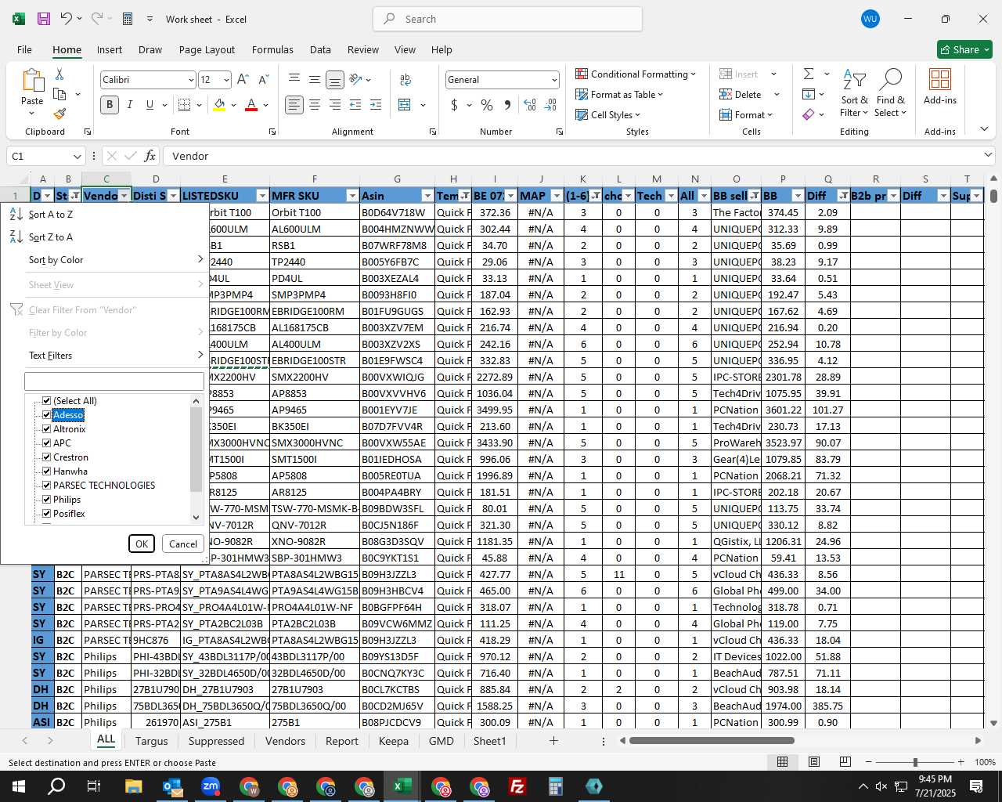This screenshot has height=802, width=1002.
Task: Confirm filter with OK button
Action: [x=142, y=544]
